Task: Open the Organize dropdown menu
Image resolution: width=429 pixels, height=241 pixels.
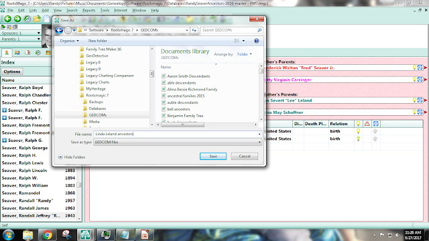Action: [69, 41]
